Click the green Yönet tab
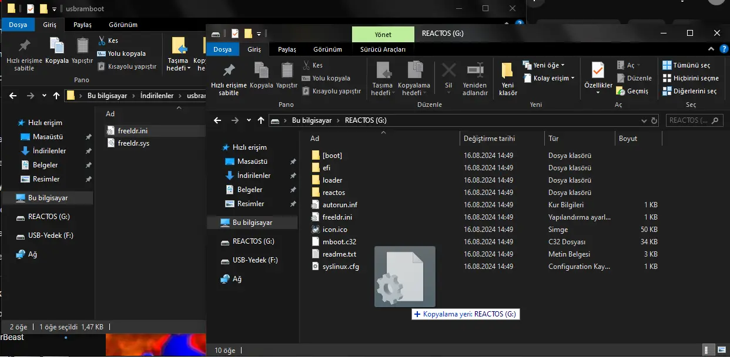The image size is (730, 357). [383, 34]
